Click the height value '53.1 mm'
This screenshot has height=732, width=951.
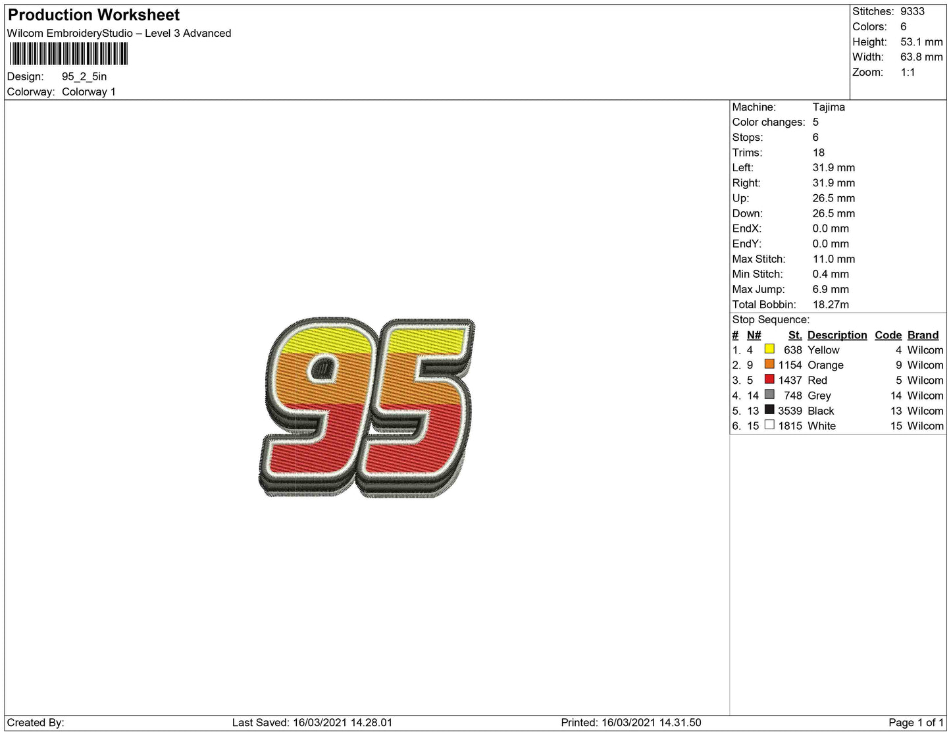(921, 41)
